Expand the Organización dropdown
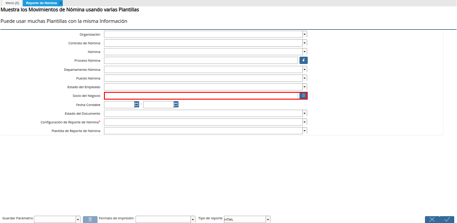457x223 pixels. [x=305, y=34]
